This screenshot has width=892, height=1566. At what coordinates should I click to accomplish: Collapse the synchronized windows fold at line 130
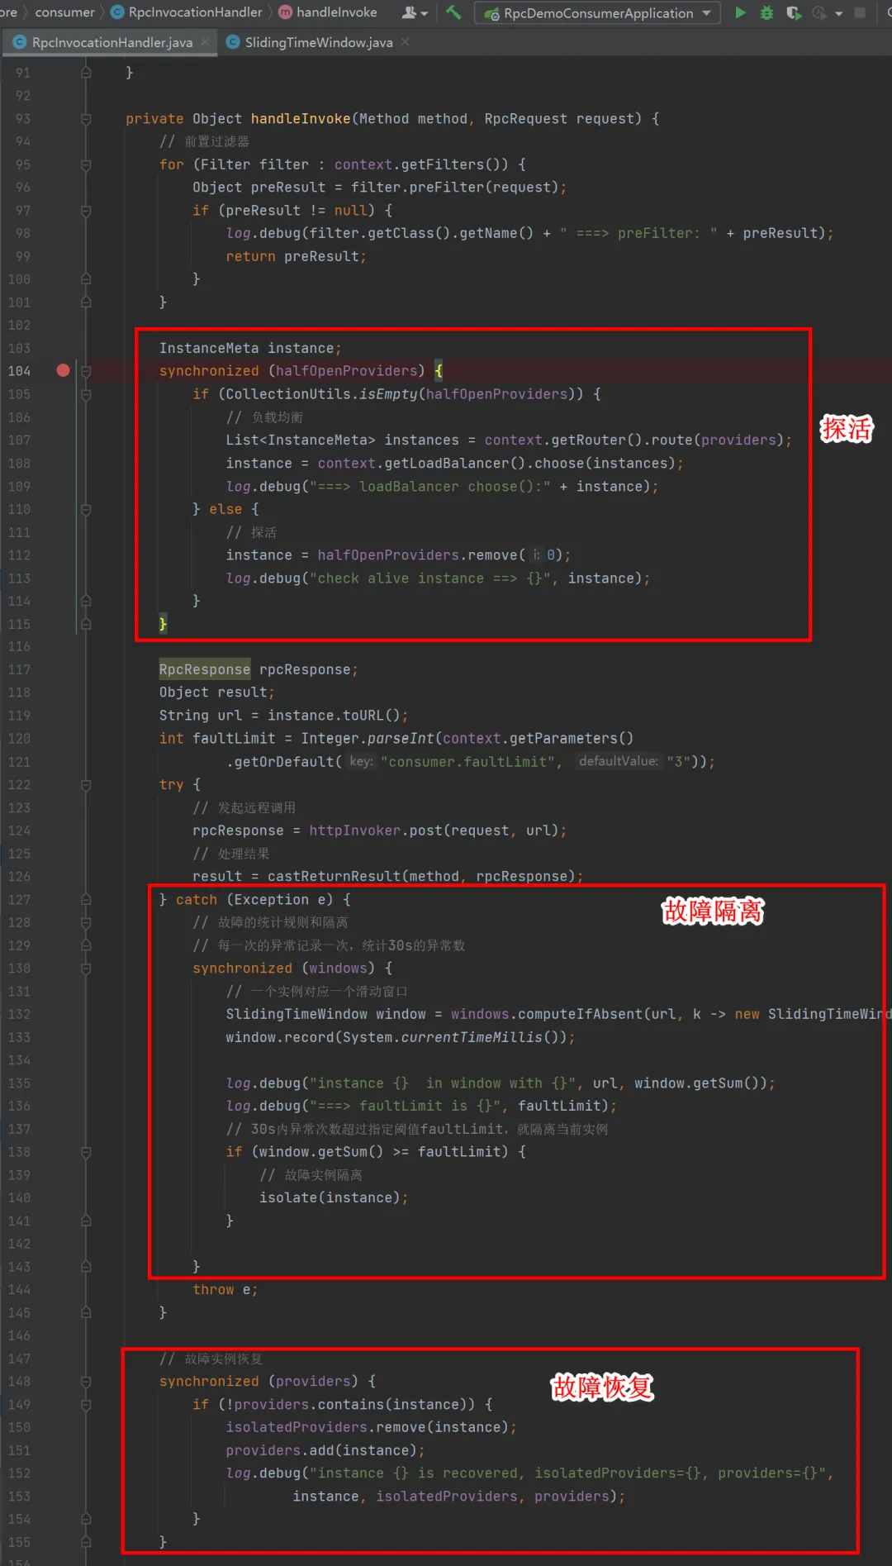click(86, 968)
